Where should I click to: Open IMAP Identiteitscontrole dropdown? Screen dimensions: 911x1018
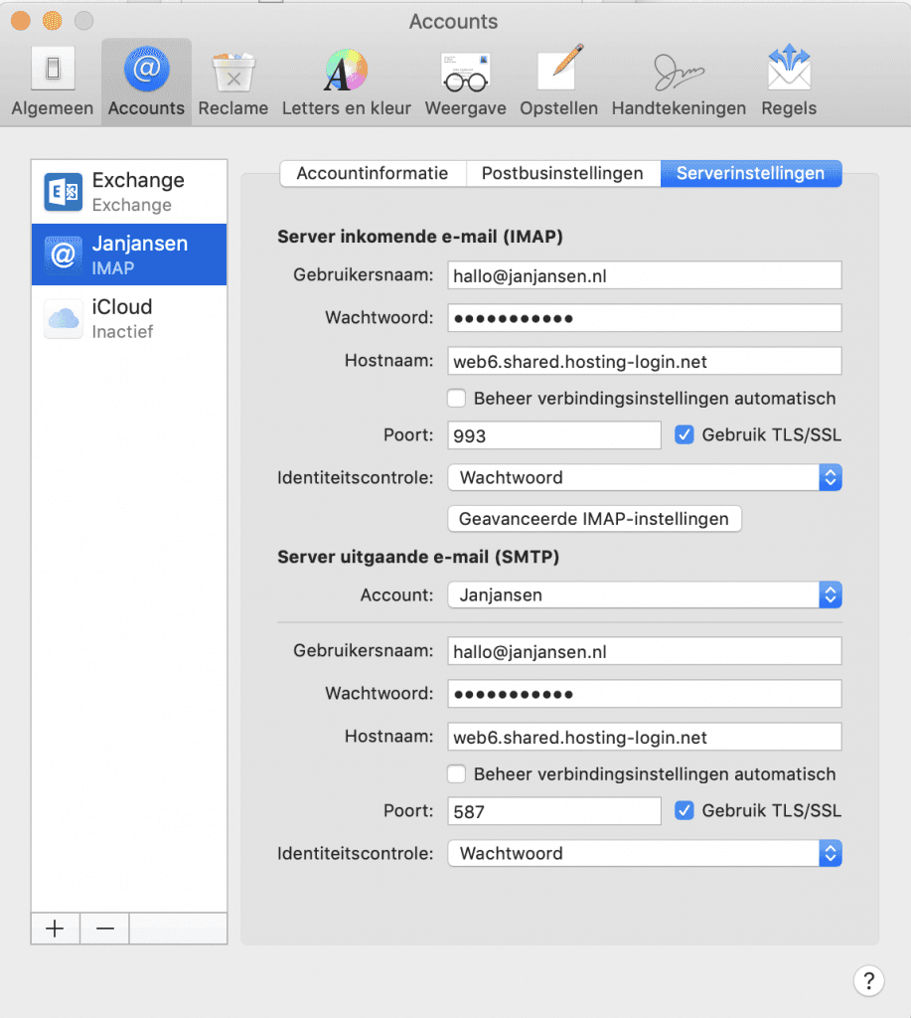[644, 477]
